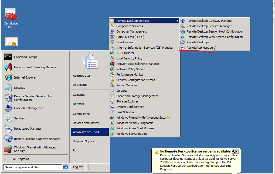Click the Log off button
Viewport: 275px width, 174px height.
(x=78, y=167)
